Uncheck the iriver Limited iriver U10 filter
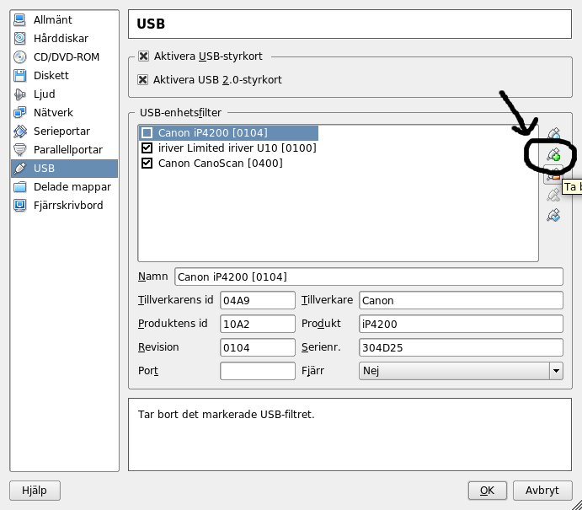582x510 pixels. point(147,148)
